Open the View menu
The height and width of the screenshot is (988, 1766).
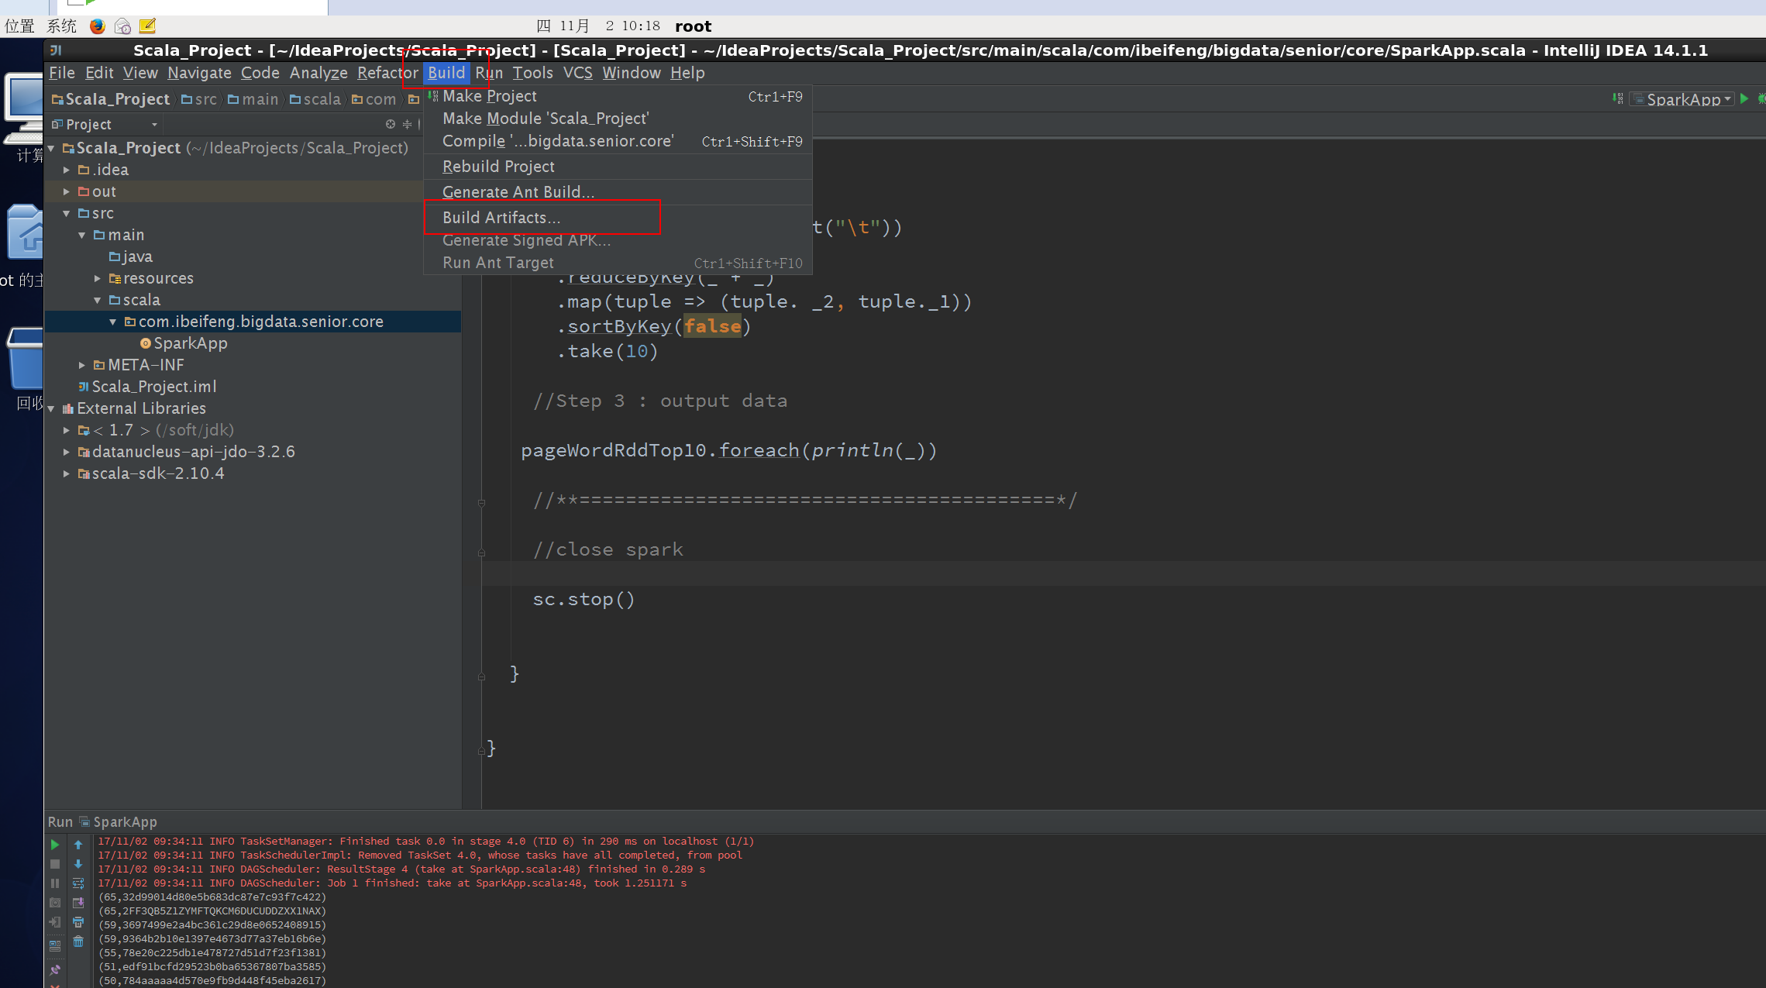coord(140,73)
